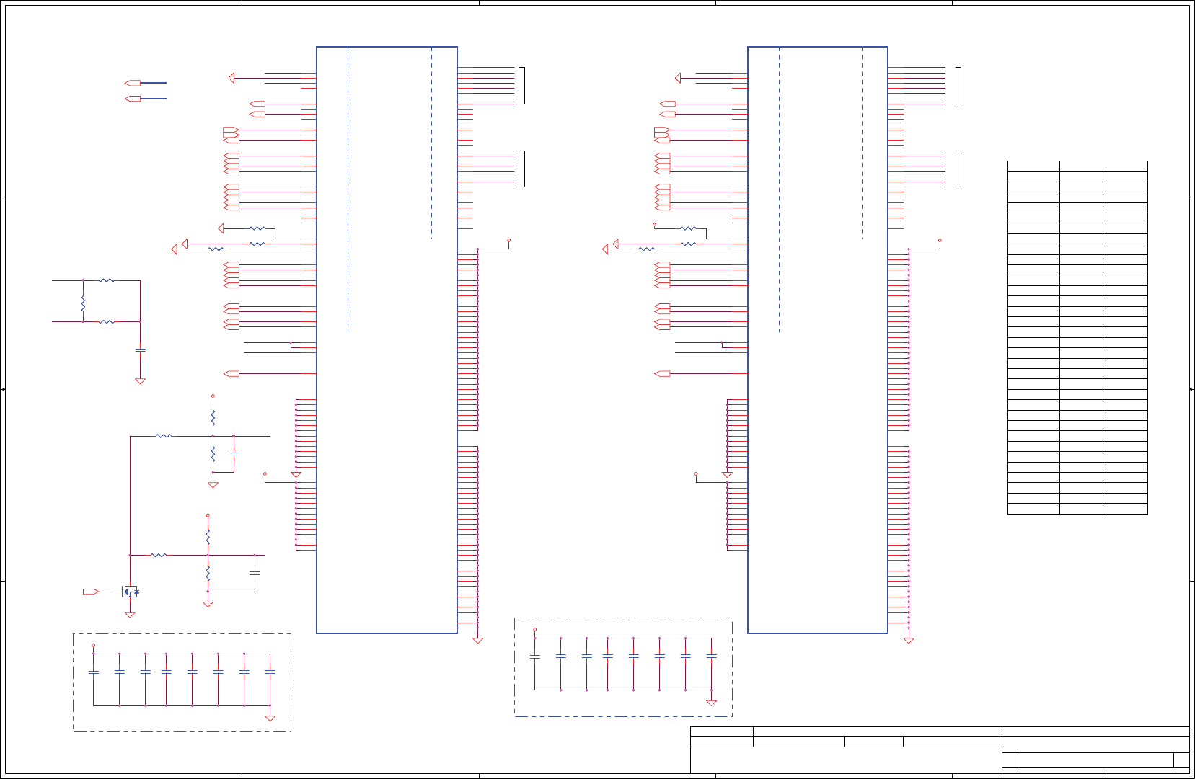Screen dimensions: 1195x779
Task: Click the ground symbol under the upper voltage divider
Action: pyautogui.click(x=213, y=485)
